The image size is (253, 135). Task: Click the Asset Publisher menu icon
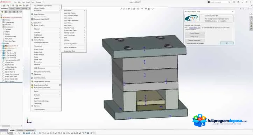click(x=32, y=14)
